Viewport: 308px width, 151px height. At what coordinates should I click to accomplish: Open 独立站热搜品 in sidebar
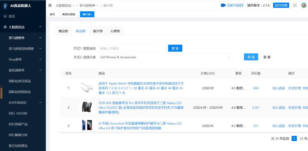pyautogui.click(x=18, y=146)
